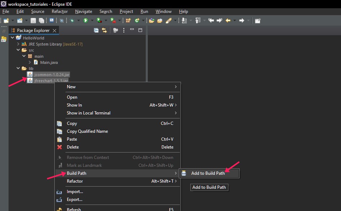Image resolution: width=341 pixels, height=211 pixels.
Task: Collapse the lib folder tree node
Action: pyautogui.click(x=18, y=69)
